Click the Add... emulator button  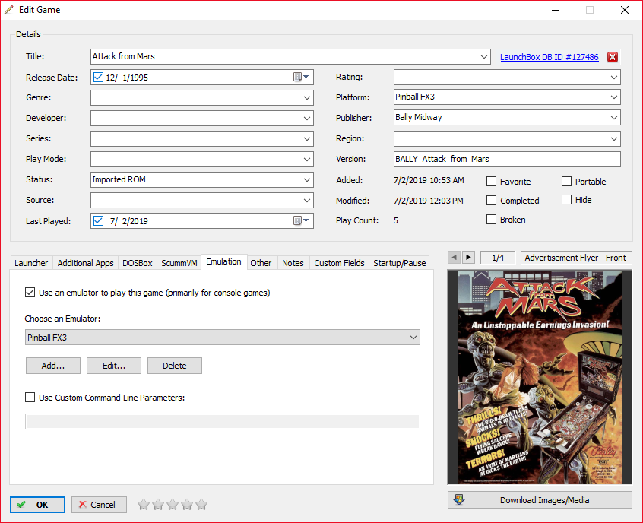(53, 366)
